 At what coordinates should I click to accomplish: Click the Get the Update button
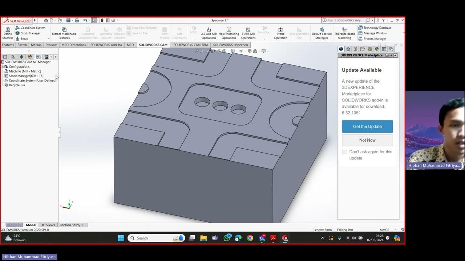[x=367, y=127]
